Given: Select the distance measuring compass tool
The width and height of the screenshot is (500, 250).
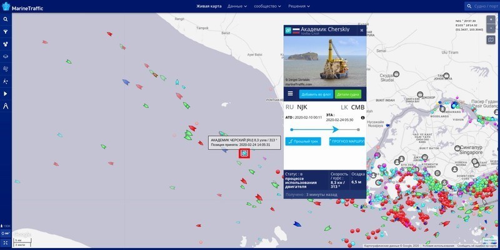Looking at the screenshot, I should pyautogui.click(x=6, y=106).
